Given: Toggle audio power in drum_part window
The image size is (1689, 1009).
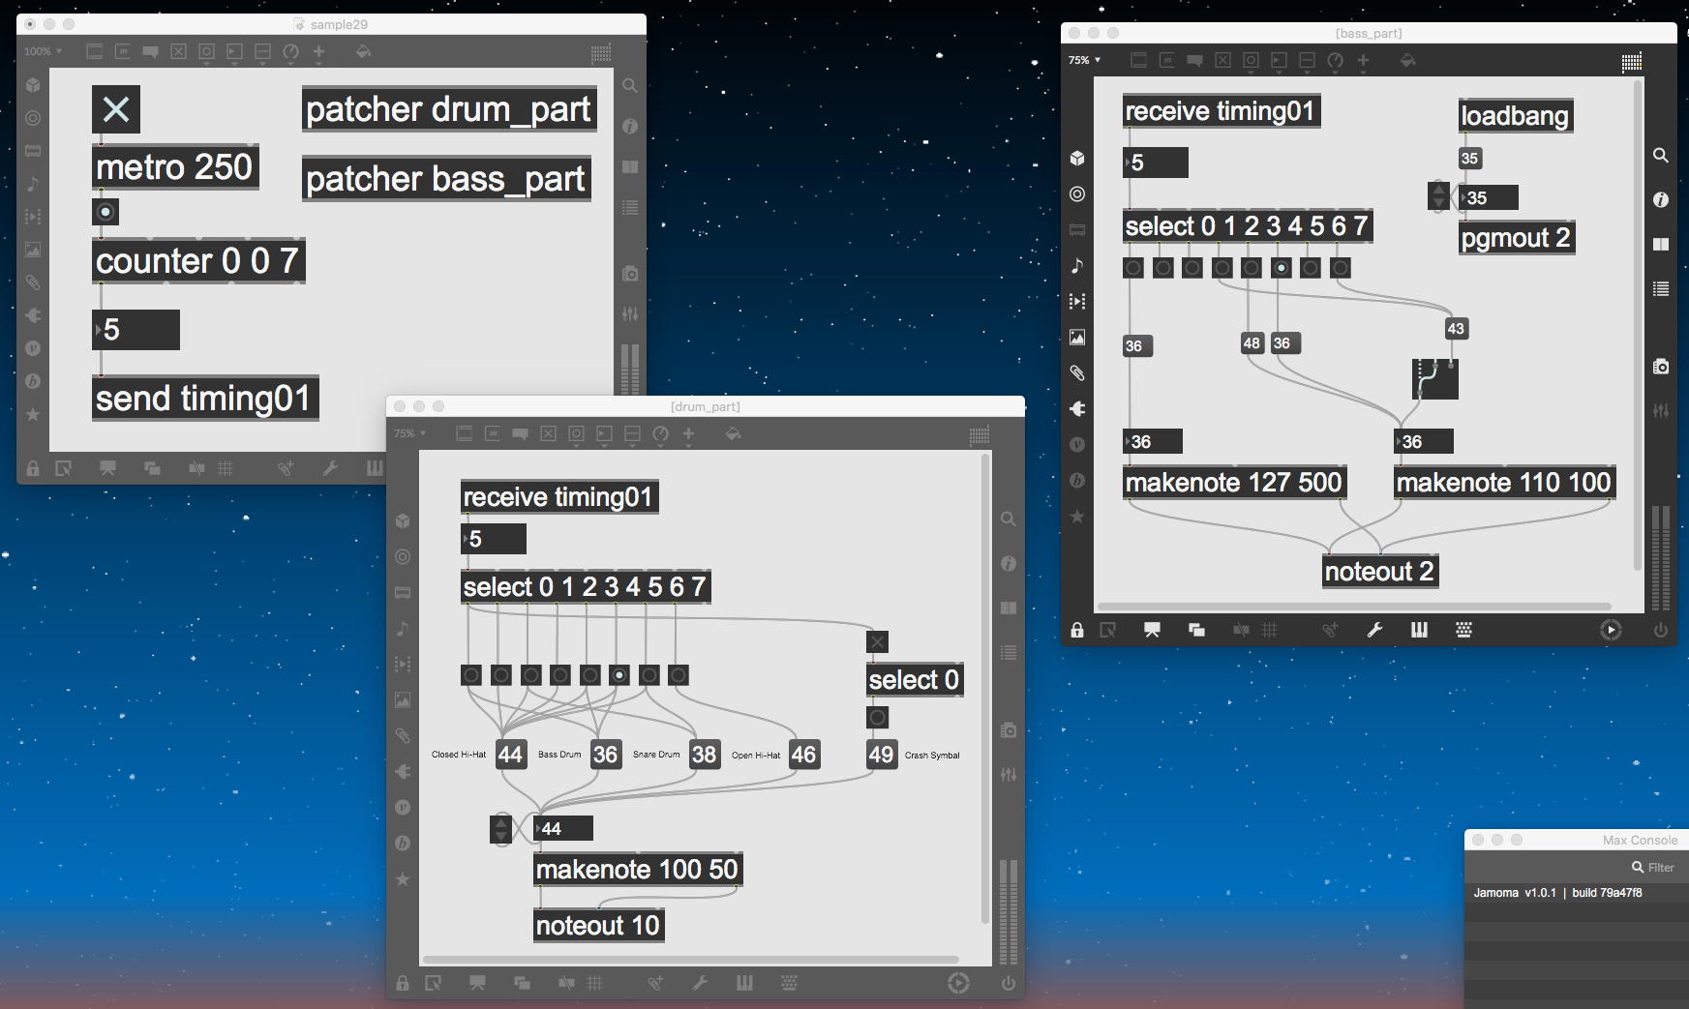Looking at the screenshot, I should click(1008, 983).
